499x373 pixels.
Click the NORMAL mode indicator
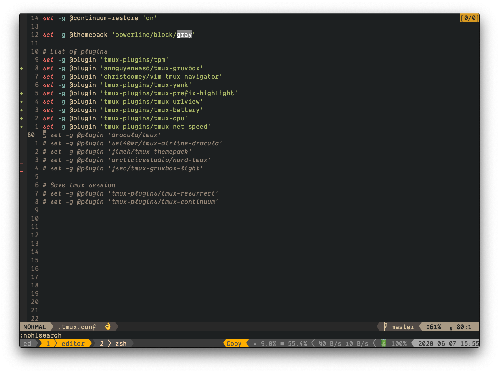click(x=34, y=327)
